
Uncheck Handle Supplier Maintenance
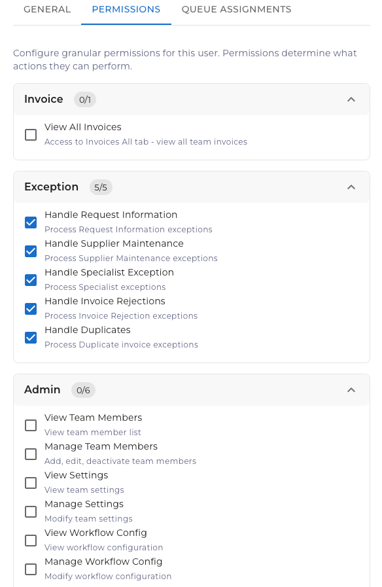(30, 251)
